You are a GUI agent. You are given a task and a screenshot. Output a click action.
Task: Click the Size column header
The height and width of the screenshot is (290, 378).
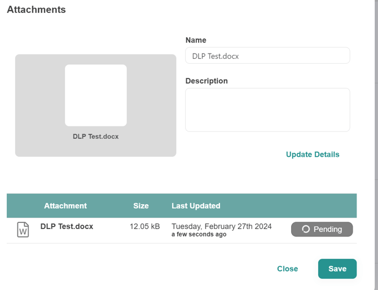click(141, 206)
